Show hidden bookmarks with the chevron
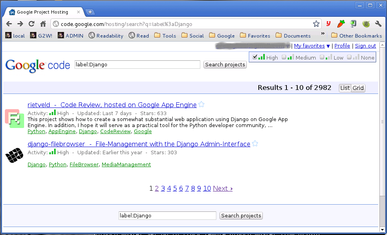 (322, 34)
